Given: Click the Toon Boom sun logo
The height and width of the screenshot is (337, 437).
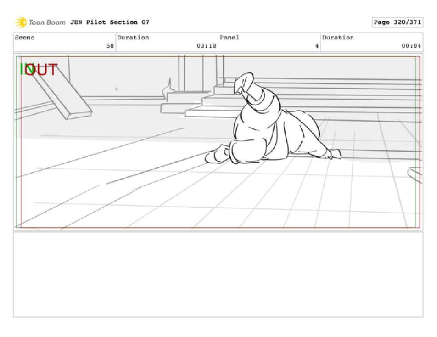Looking at the screenshot, I should [x=21, y=22].
